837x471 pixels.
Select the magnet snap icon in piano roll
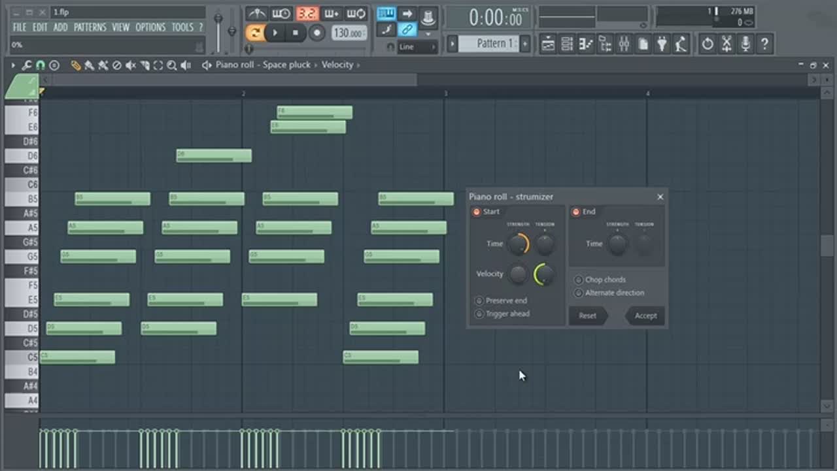click(41, 65)
